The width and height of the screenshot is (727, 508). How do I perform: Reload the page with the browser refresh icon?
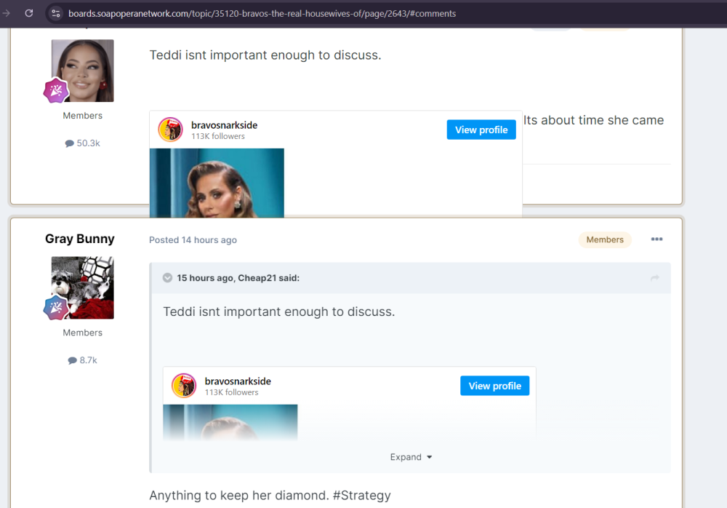pos(29,13)
